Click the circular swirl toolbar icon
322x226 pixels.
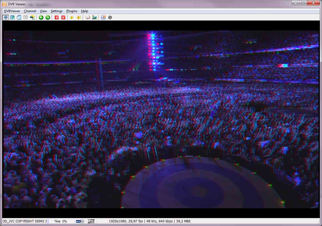point(88,18)
